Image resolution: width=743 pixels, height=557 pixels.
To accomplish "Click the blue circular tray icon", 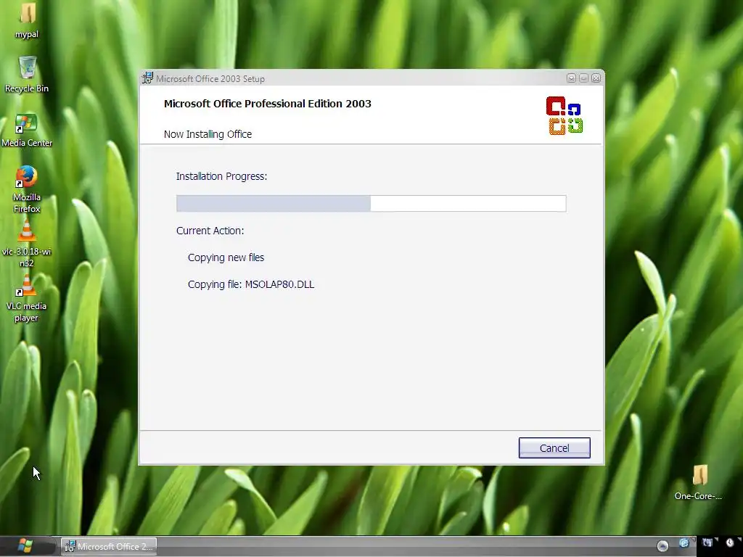I will coord(684,543).
